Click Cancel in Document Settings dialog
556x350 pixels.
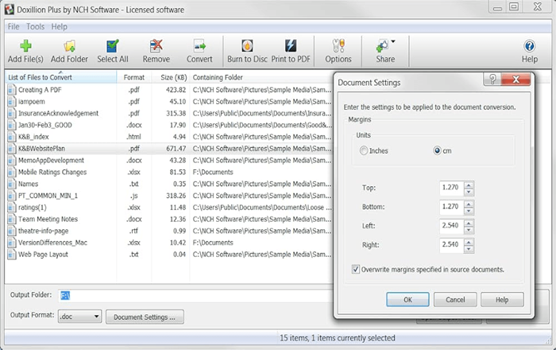pyautogui.click(x=455, y=300)
